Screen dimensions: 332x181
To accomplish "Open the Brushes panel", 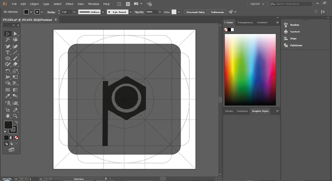I will pyautogui.click(x=292, y=25).
